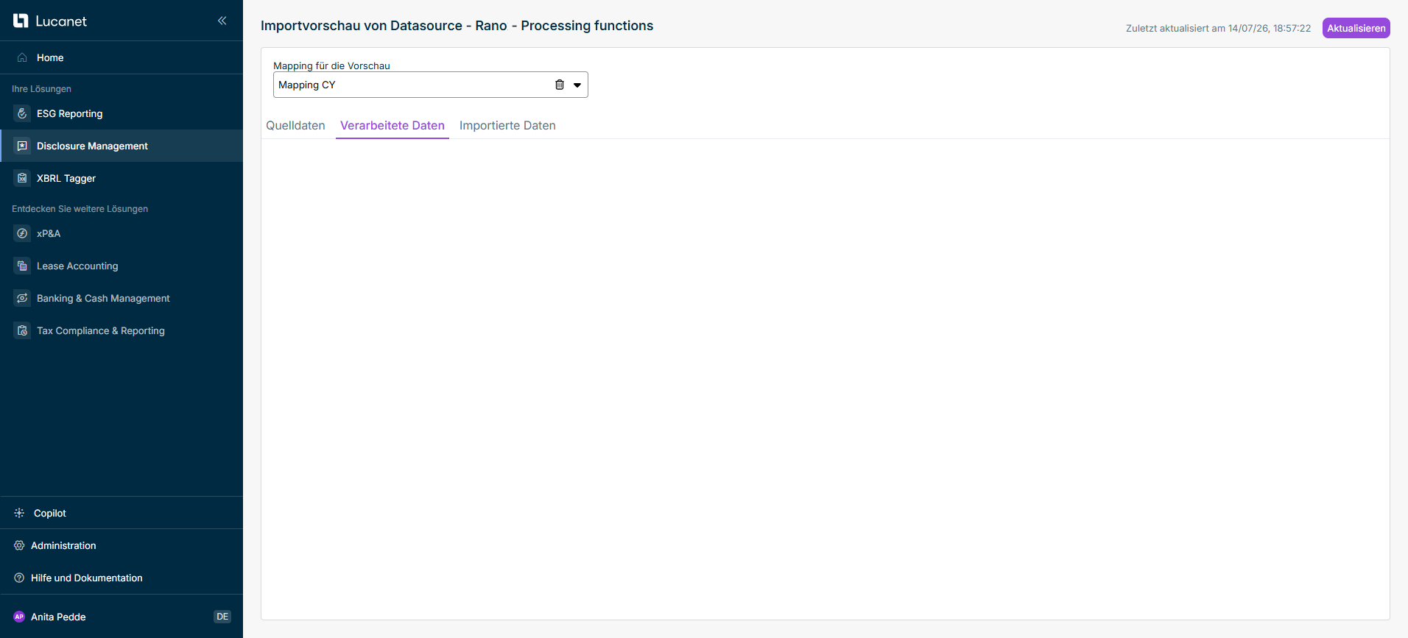Click the XBRL Tagger icon

tap(22, 178)
